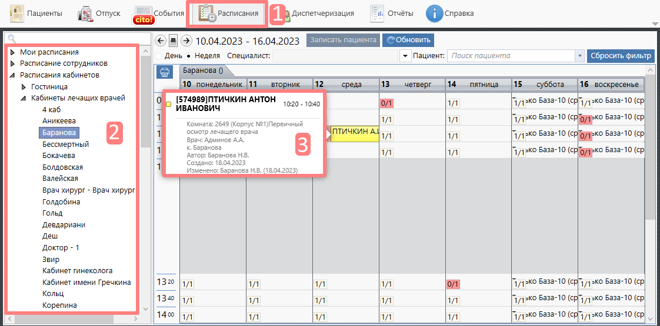Open the Специалист dropdown arrow
The height and width of the screenshot is (326, 660).
[x=405, y=56]
